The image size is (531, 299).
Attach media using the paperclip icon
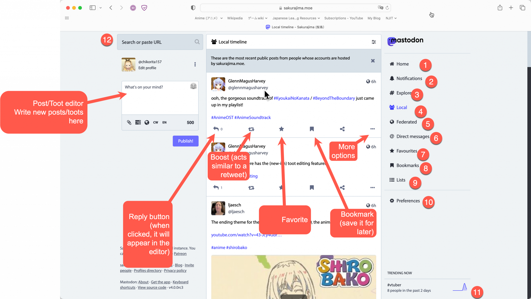pyautogui.click(x=129, y=122)
